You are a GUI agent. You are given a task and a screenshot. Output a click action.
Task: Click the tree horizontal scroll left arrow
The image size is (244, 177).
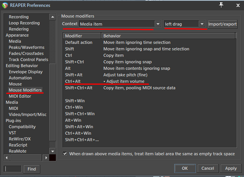coord(7,158)
